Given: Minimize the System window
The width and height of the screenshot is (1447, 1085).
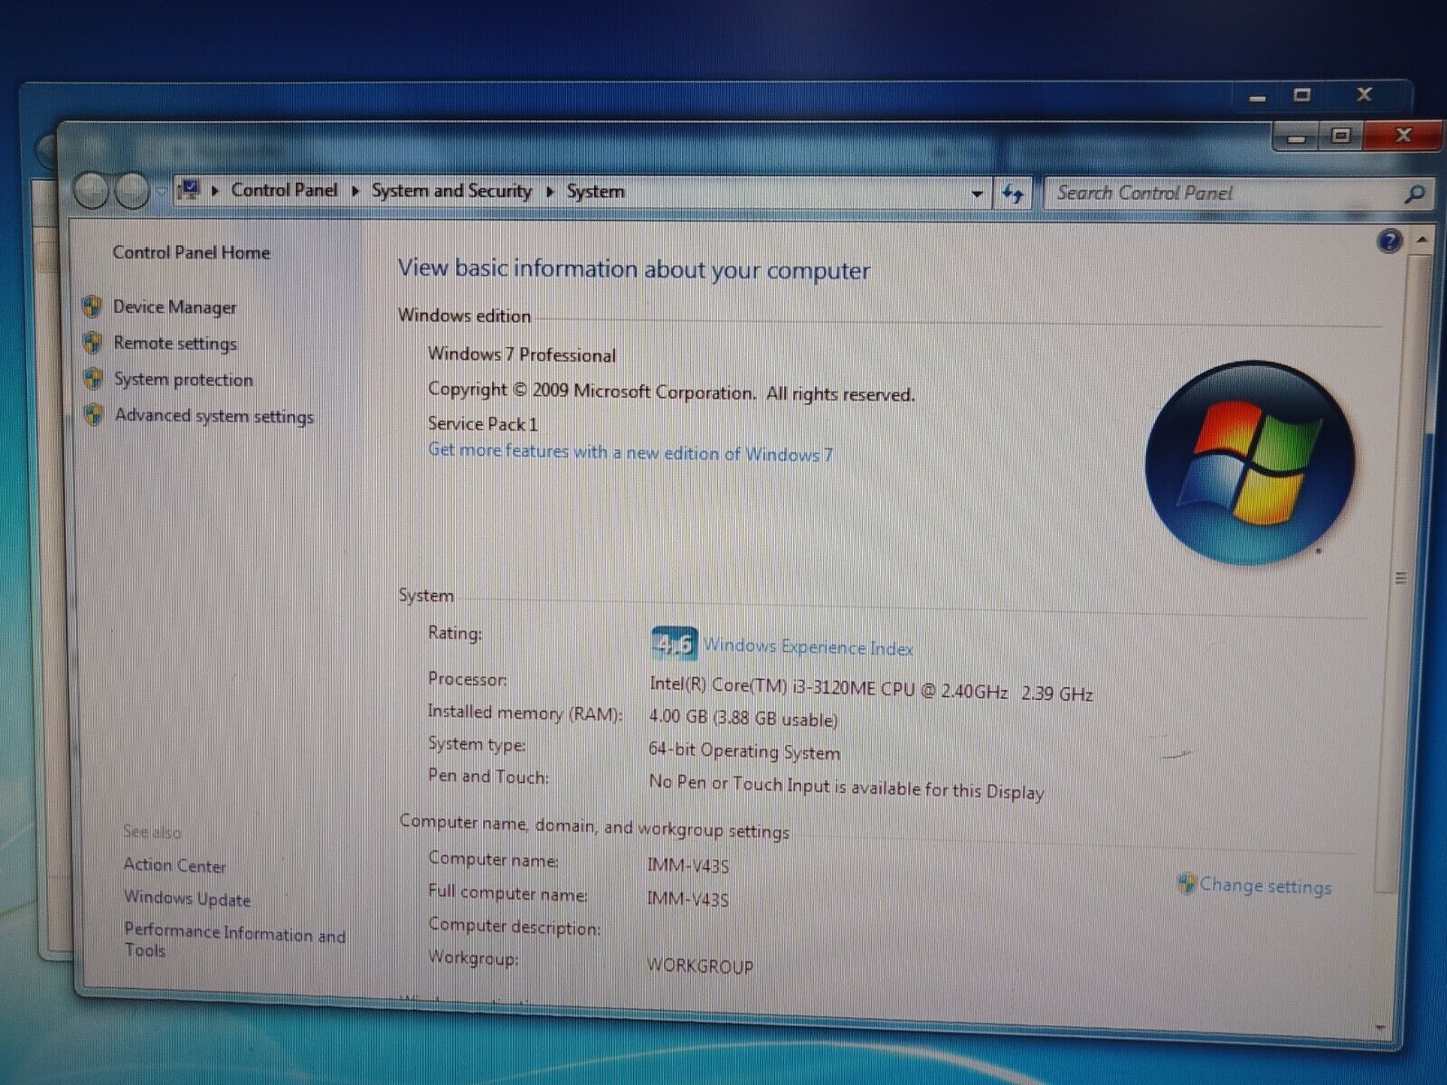Looking at the screenshot, I should (1296, 138).
